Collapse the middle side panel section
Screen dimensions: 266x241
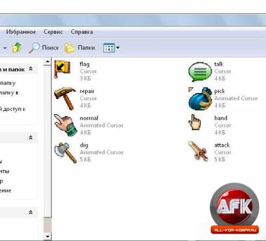pyautogui.click(x=31, y=137)
